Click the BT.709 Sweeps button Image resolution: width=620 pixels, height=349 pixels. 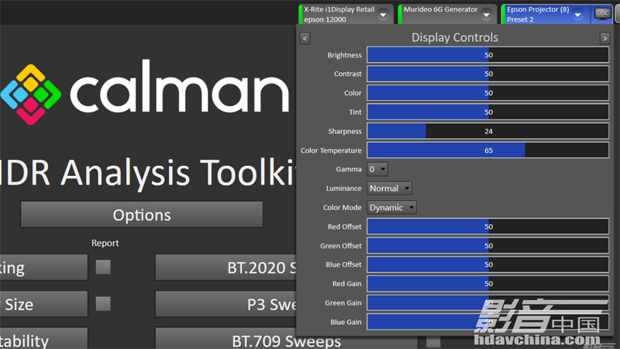[286, 340]
